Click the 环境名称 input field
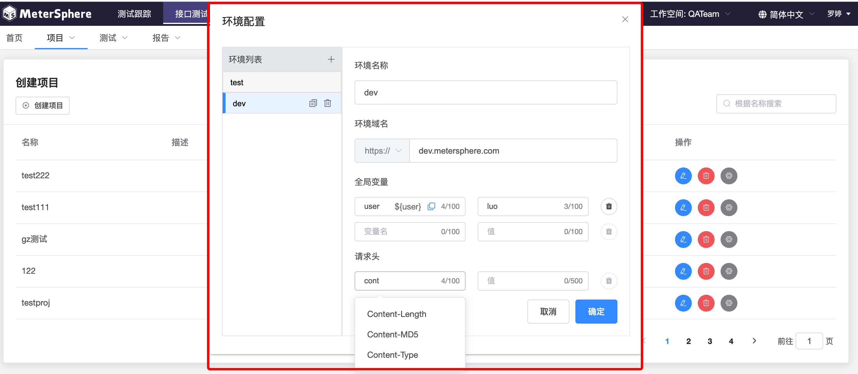858x374 pixels. [485, 93]
